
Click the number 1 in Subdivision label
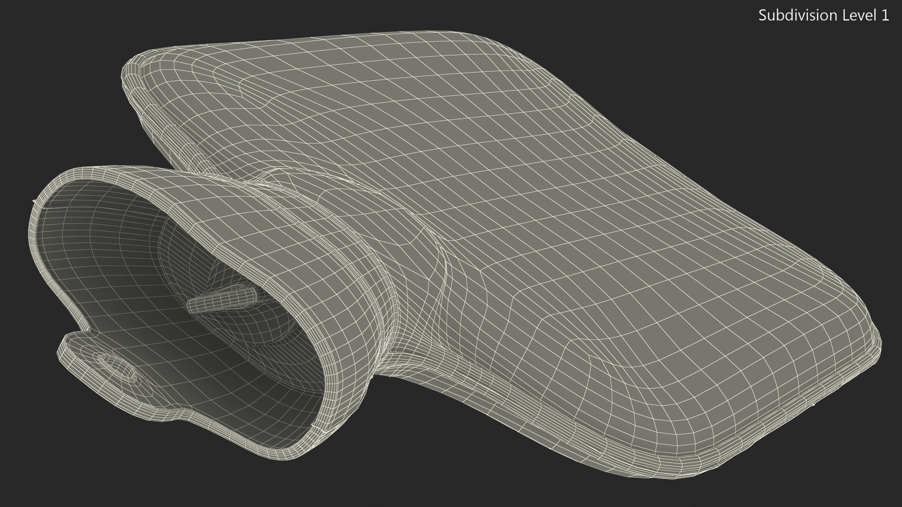885,15
